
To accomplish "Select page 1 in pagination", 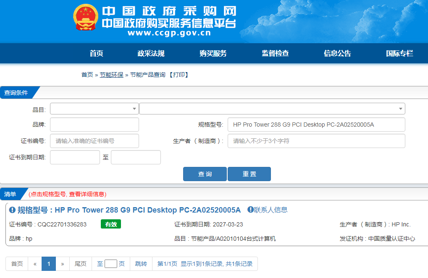I will (x=49, y=264).
